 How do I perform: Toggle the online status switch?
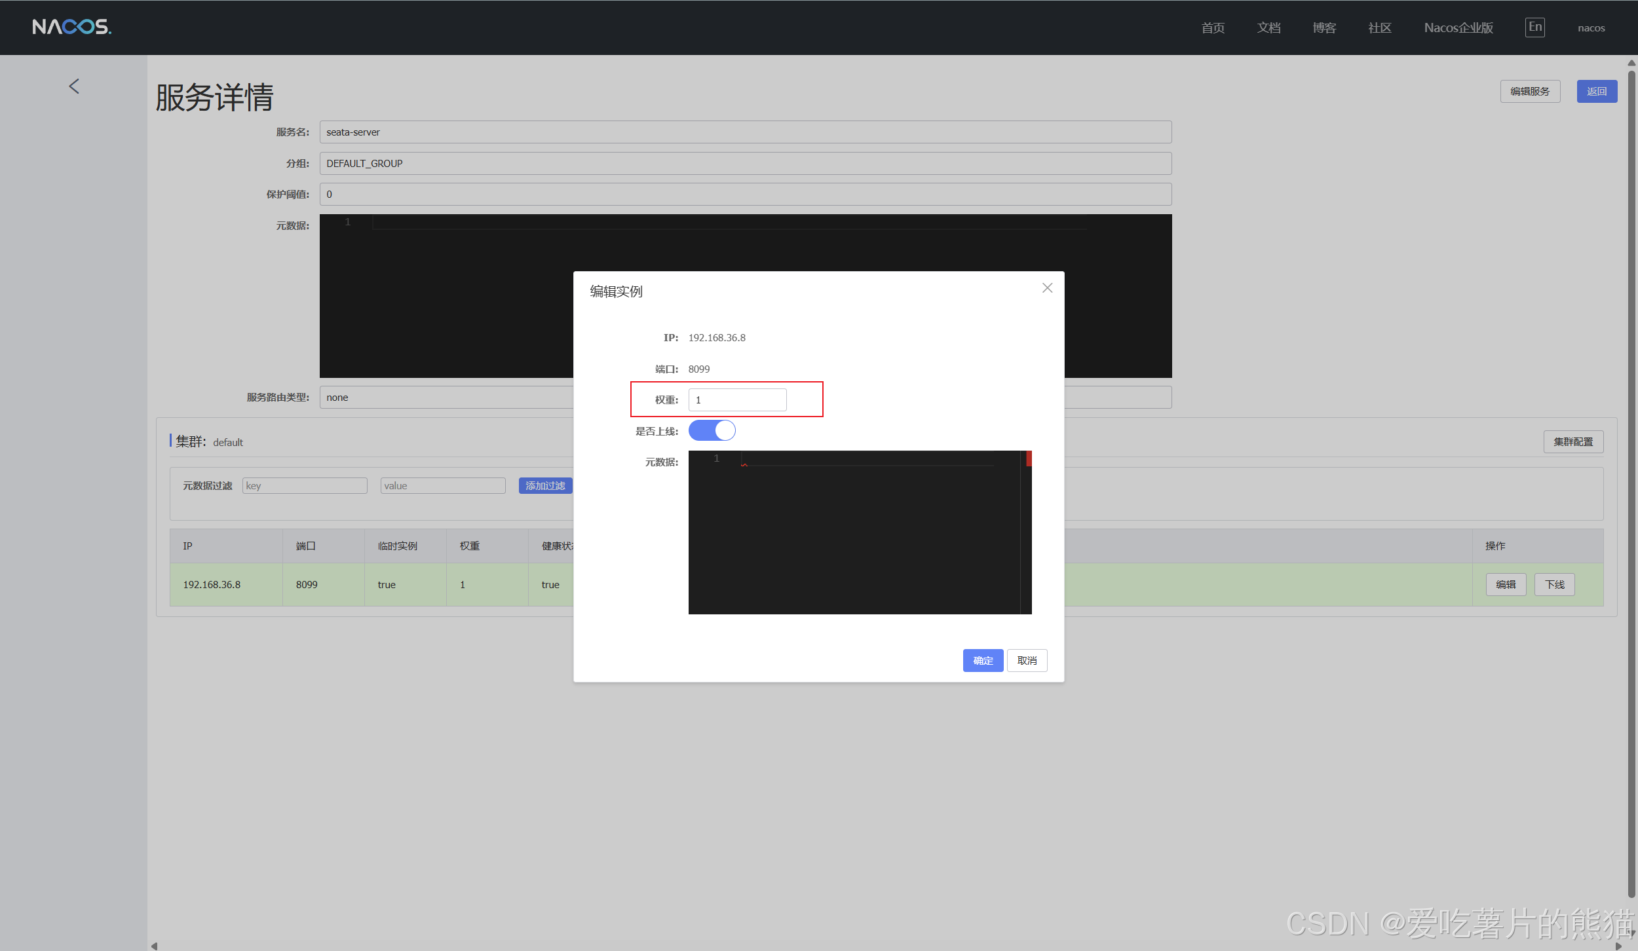click(x=712, y=431)
